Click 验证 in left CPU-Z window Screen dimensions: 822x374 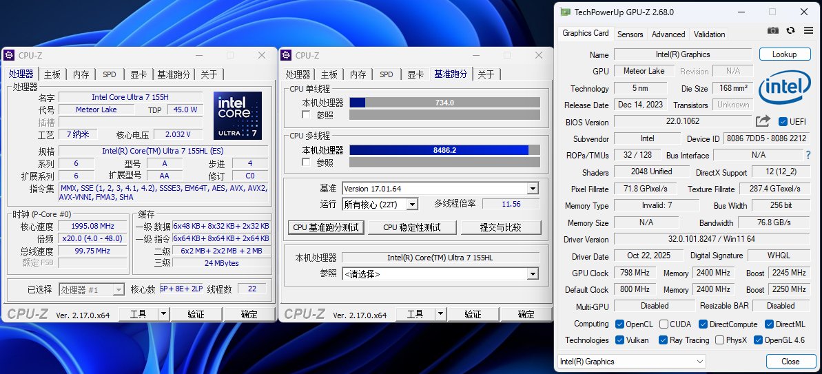point(196,314)
